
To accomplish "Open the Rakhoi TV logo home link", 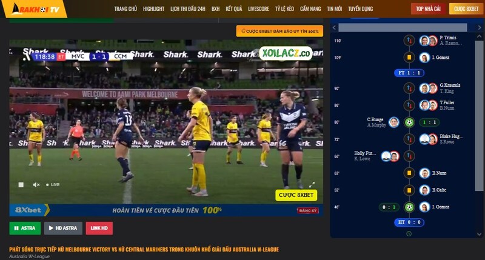I will tap(35, 8).
